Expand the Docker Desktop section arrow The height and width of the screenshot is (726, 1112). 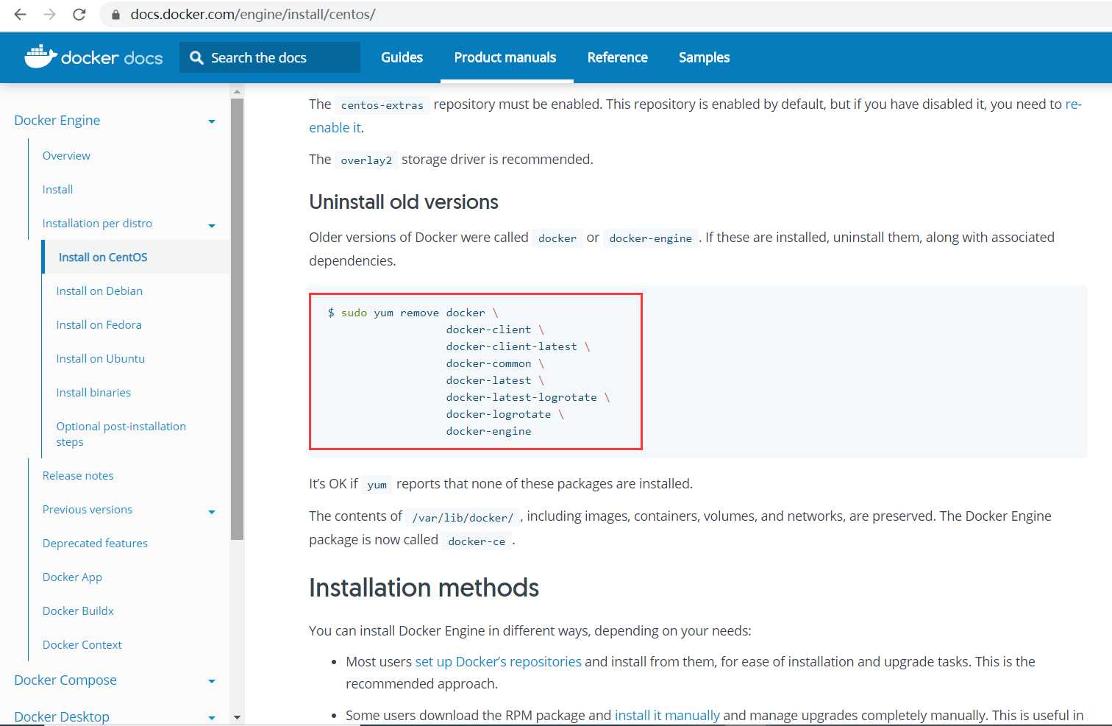click(212, 718)
